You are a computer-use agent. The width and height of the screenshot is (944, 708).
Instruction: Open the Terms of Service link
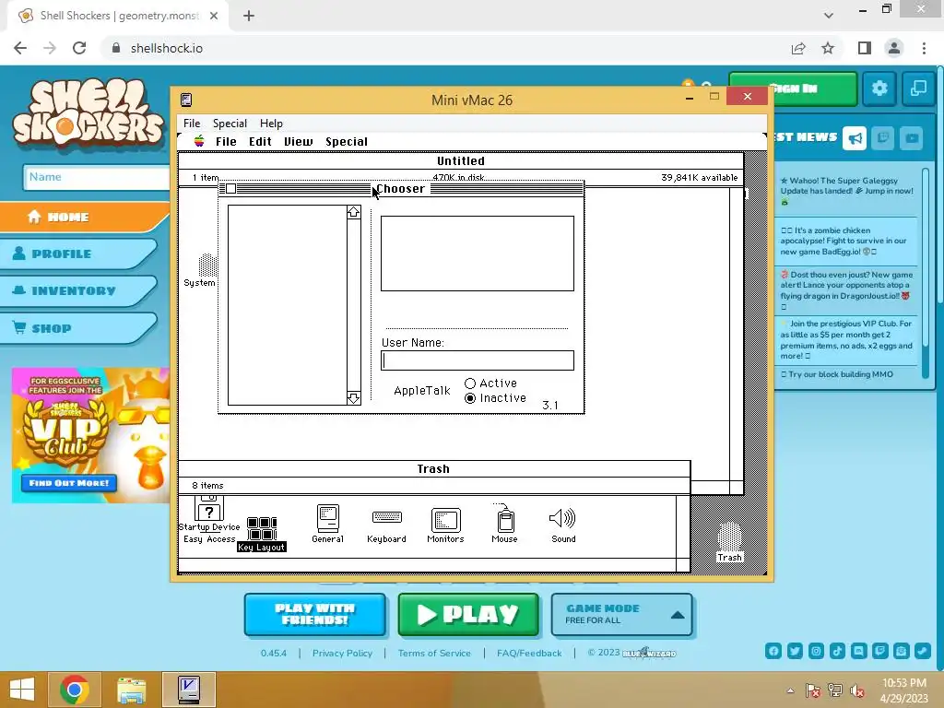(x=434, y=654)
